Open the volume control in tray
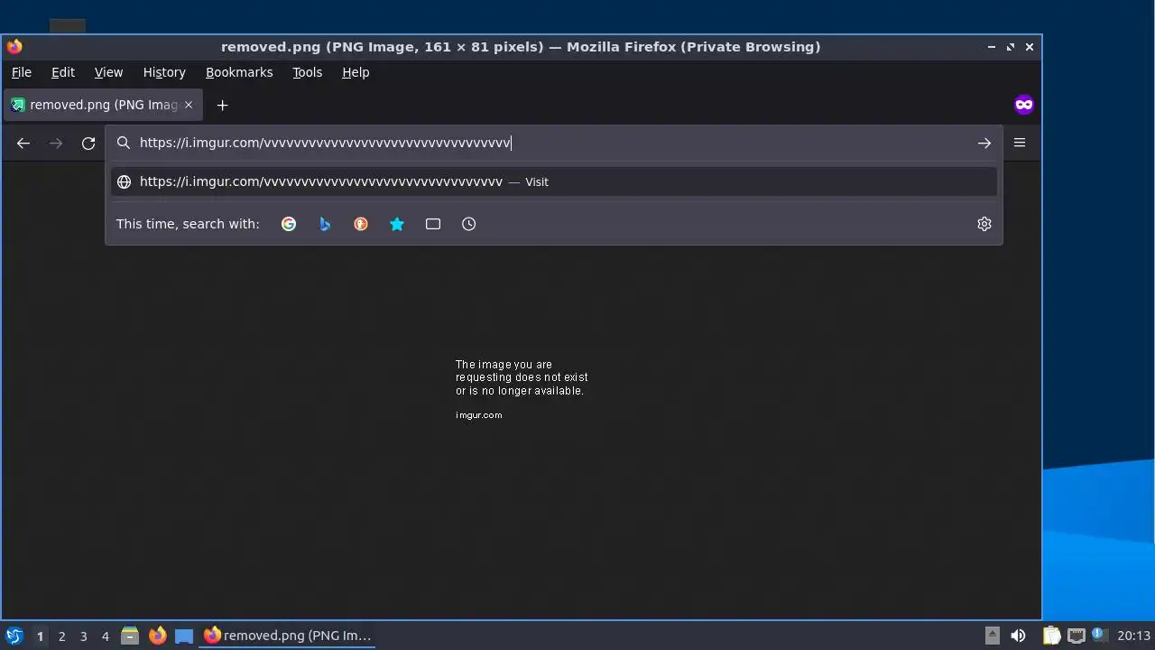Image resolution: width=1155 pixels, height=650 pixels. [x=1018, y=636]
